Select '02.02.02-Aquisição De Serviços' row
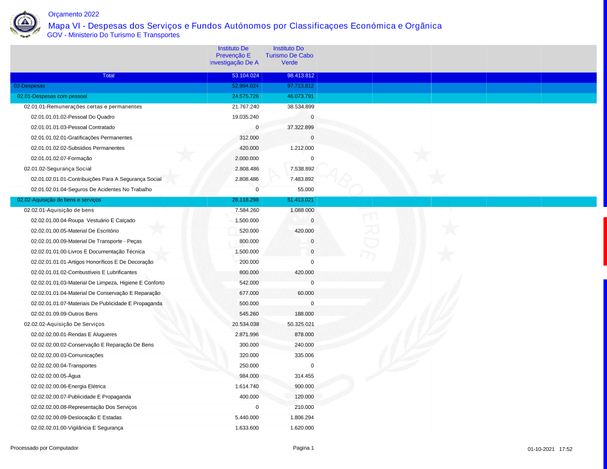Image resolution: width=607 pixels, height=469 pixels. coord(64,324)
